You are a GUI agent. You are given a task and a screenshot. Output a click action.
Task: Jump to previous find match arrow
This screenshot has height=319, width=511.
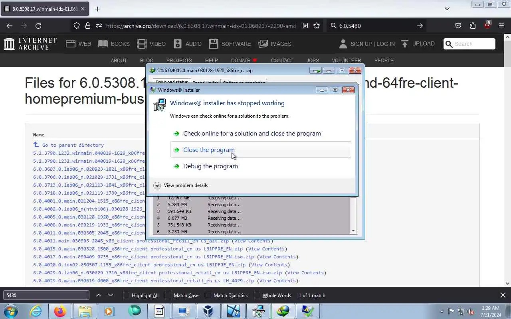pyautogui.click(x=99, y=295)
